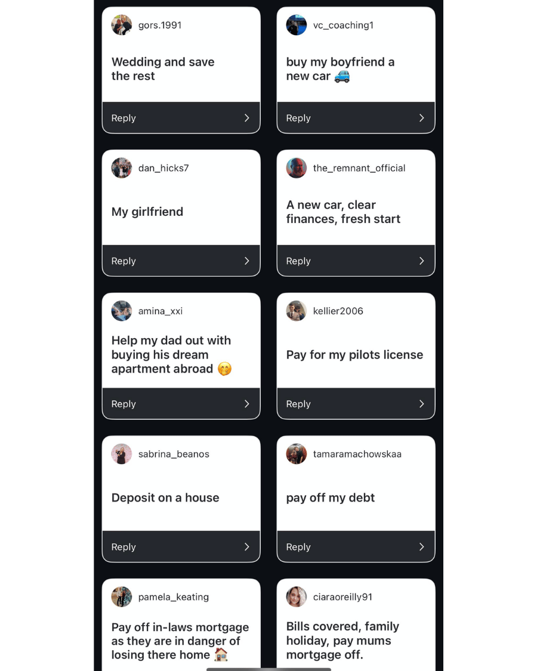Reply to dan_hicks7's My girlfriend response
Image resolution: width=537 pixels, height=671 pixels.
(x=124, y=261)
